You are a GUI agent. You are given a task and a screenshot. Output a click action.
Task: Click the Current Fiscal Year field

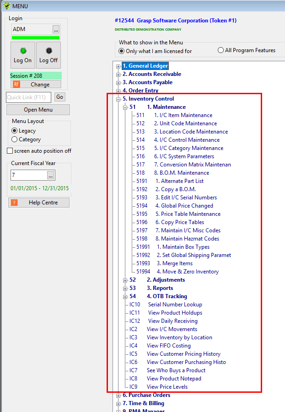tap(29, 175)
